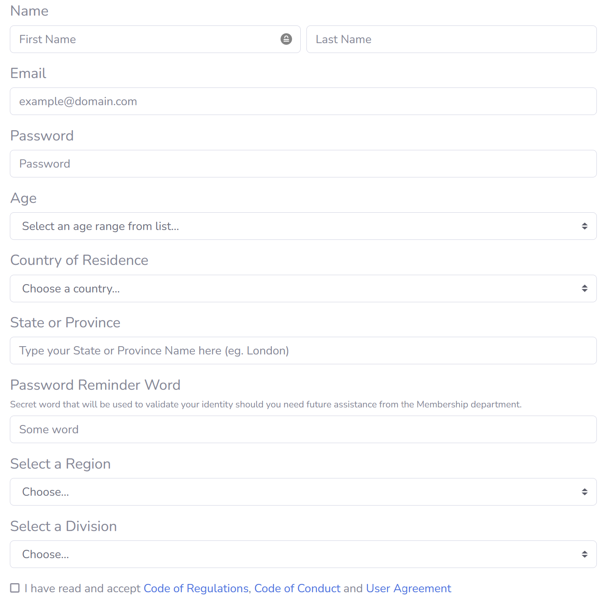Viewport: 603px width, 600px height.
Task: Focus the State or Province field
Action: click(303, 351)
